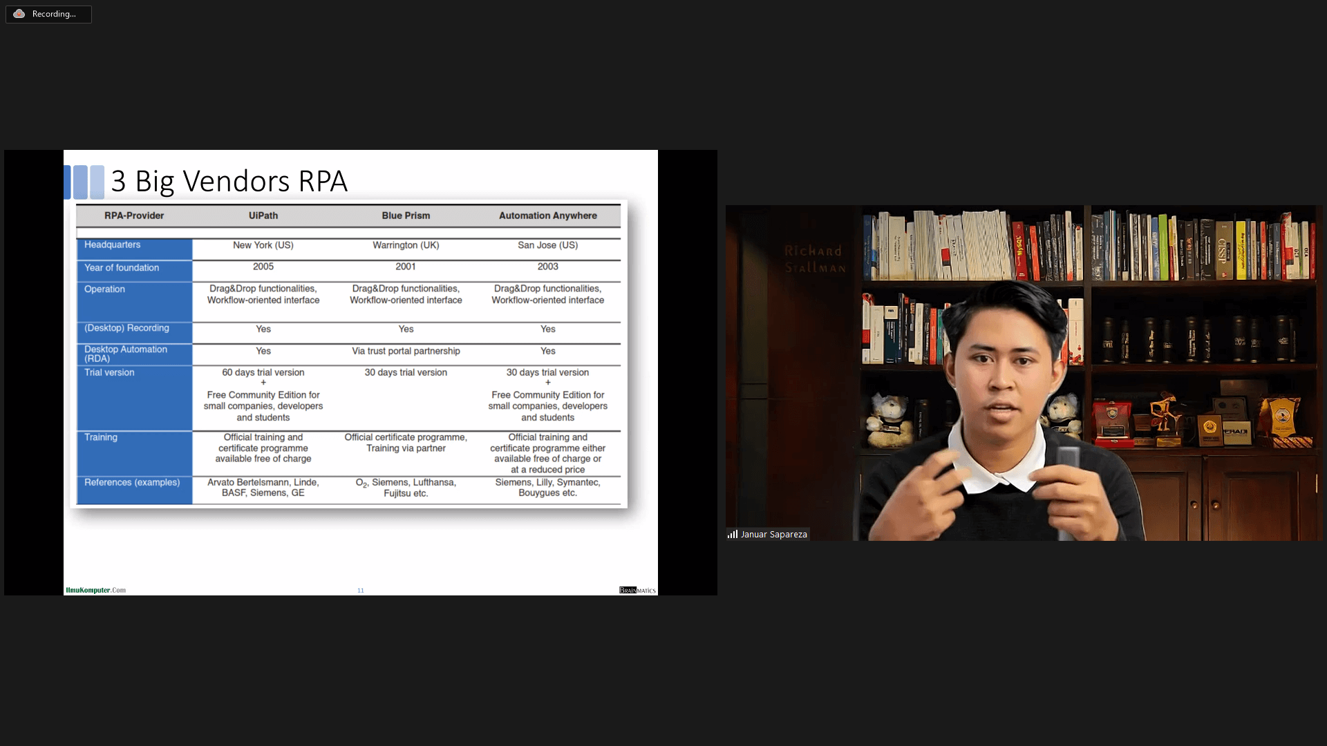This screenshot has width=1327, height=746.
Task: Click the Trial version row label
Action: pyautogui.click(x=109, y=372)
